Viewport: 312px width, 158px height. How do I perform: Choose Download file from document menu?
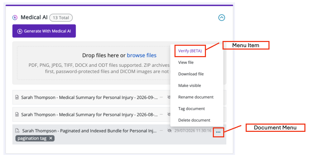(191, 74)
